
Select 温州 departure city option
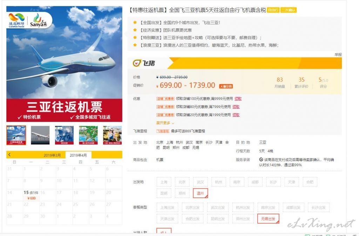(200, 193)
